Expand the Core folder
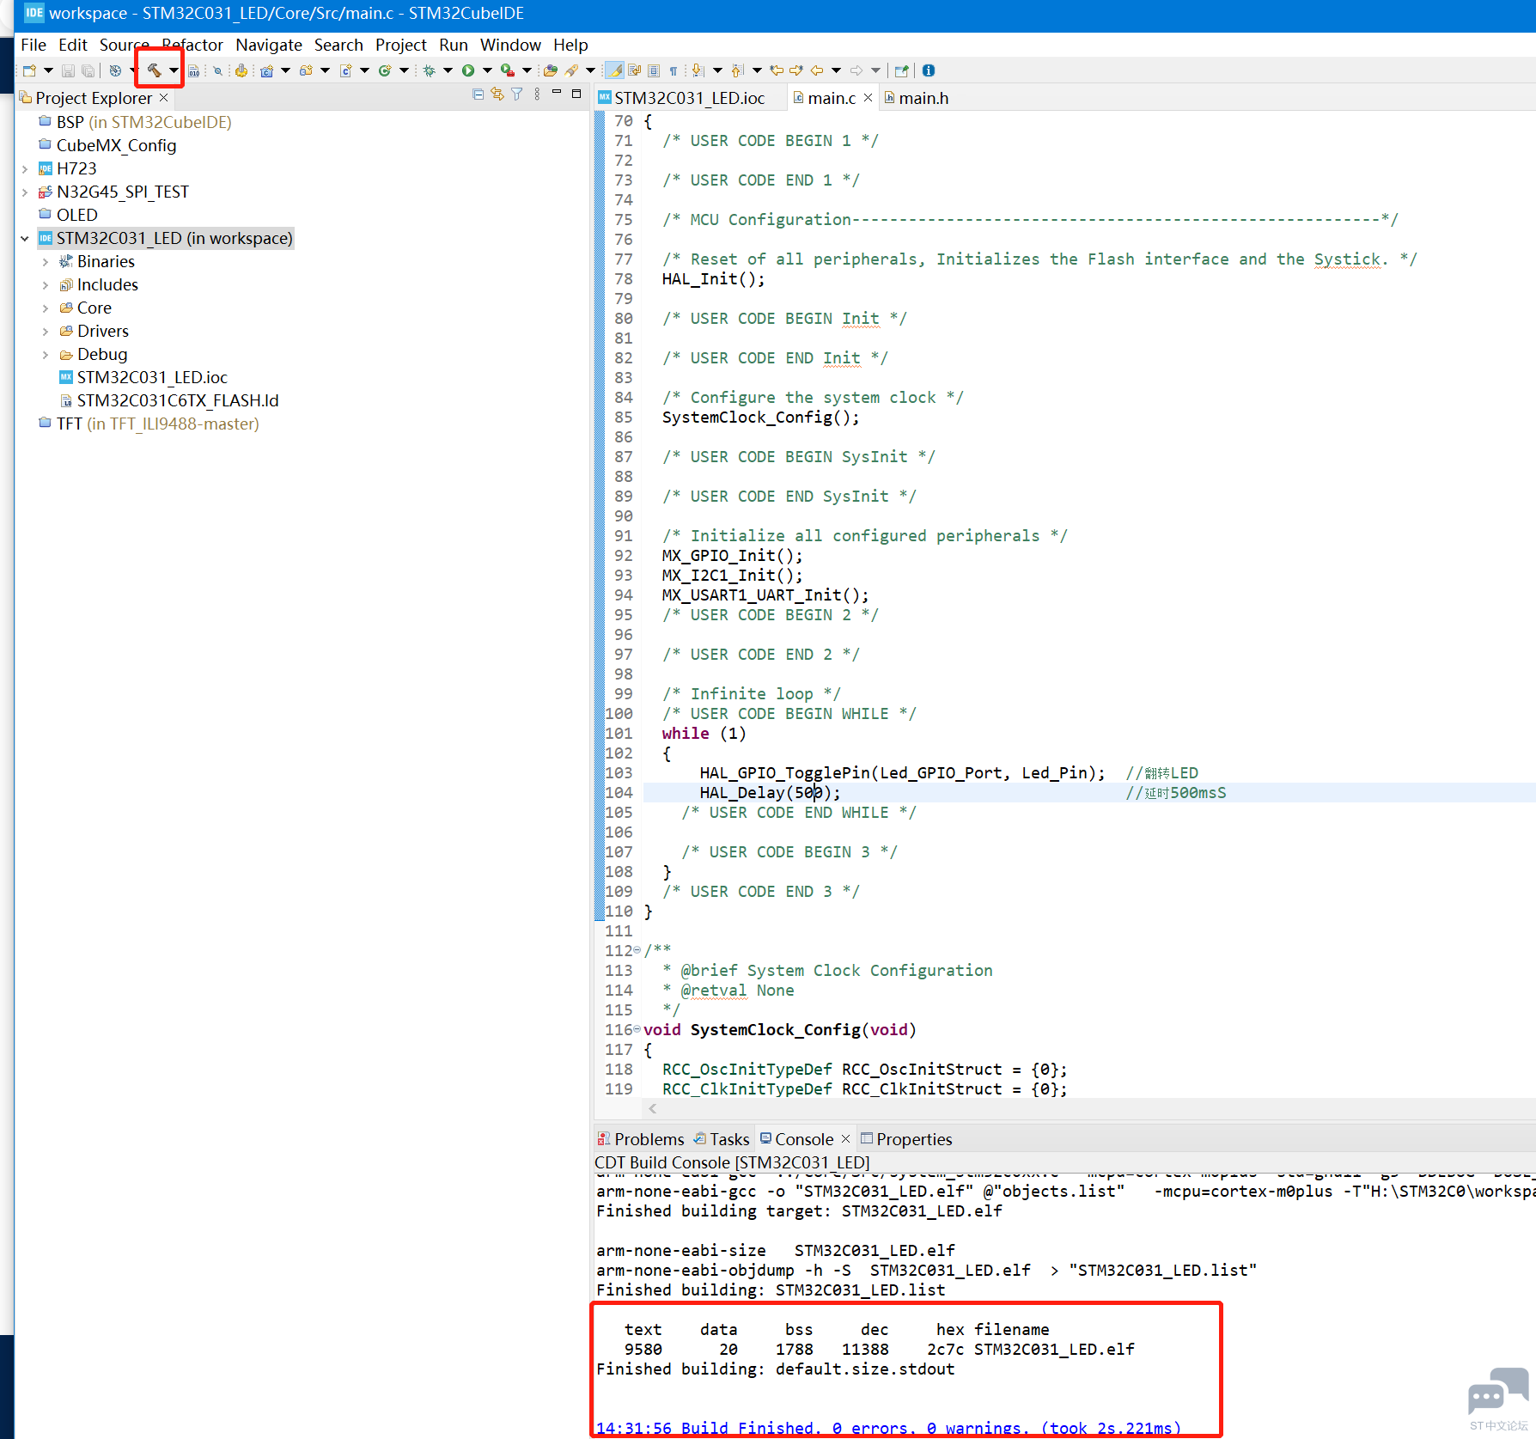The image size is (1536, 1439). (x=46, y=308)
